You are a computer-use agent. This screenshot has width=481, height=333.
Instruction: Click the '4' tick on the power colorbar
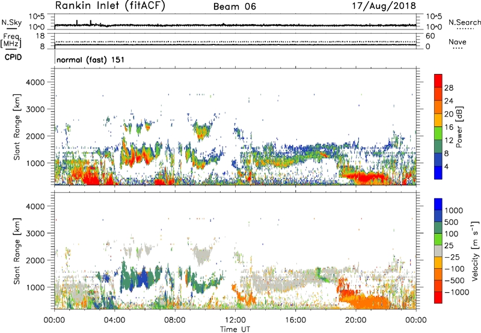(447, 166)
